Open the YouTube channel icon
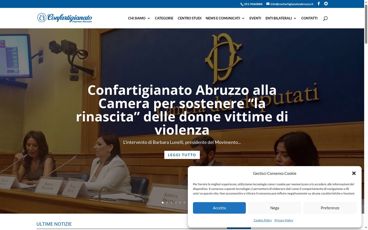Image resolution: width=368 pixels, height=230 pixels. pos(326,4)
